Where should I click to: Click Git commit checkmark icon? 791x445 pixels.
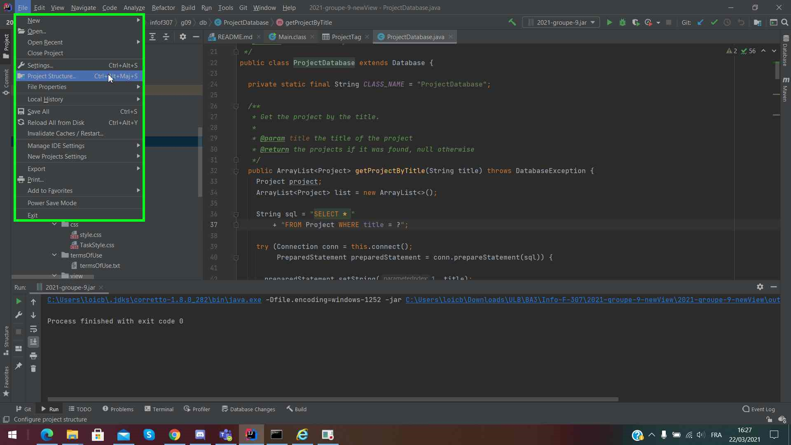pos(714,23)
